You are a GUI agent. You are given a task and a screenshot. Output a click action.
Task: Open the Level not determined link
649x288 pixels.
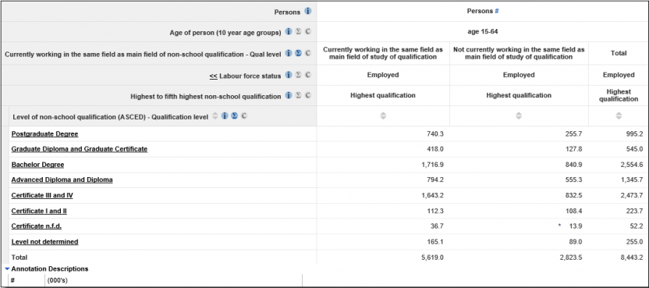[x=44, y=242]
